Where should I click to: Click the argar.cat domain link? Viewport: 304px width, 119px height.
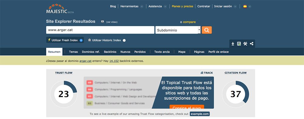tap(85, 61)
